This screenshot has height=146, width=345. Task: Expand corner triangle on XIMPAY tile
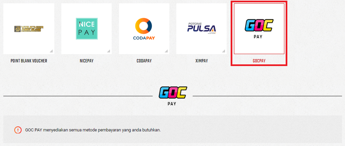pos(224,51)
